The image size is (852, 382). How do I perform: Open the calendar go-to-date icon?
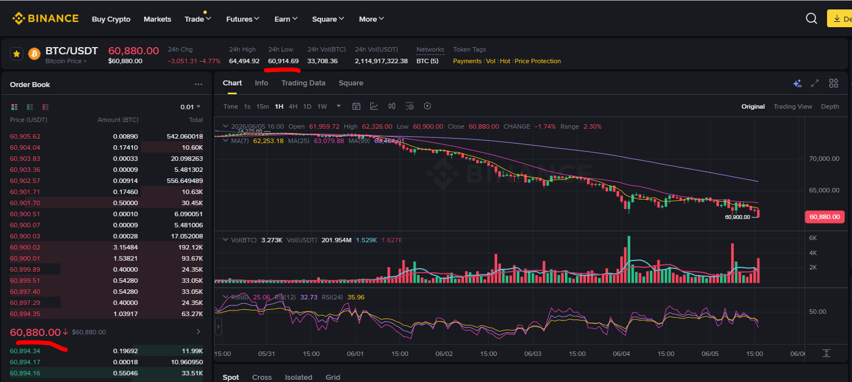point(356,106)
